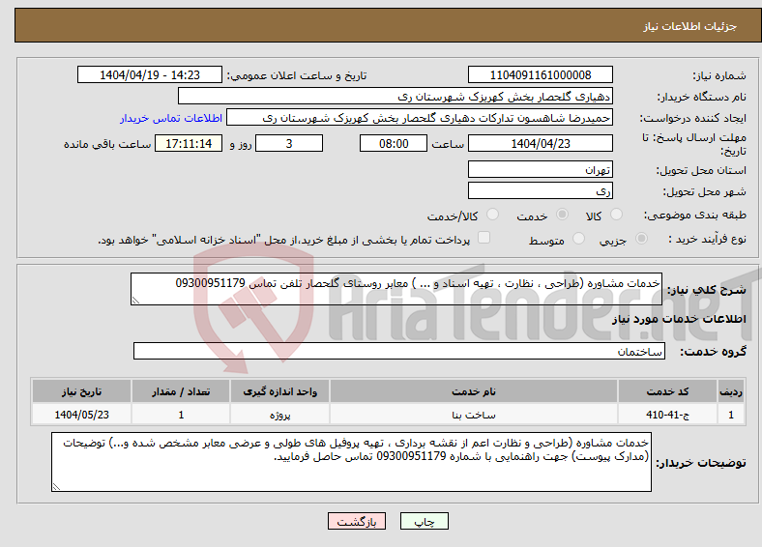Viewport: 762px width, 547px height.
Task: Click the quantity cell showing 1
Action: pyautogui.click(x=181, y=415)
